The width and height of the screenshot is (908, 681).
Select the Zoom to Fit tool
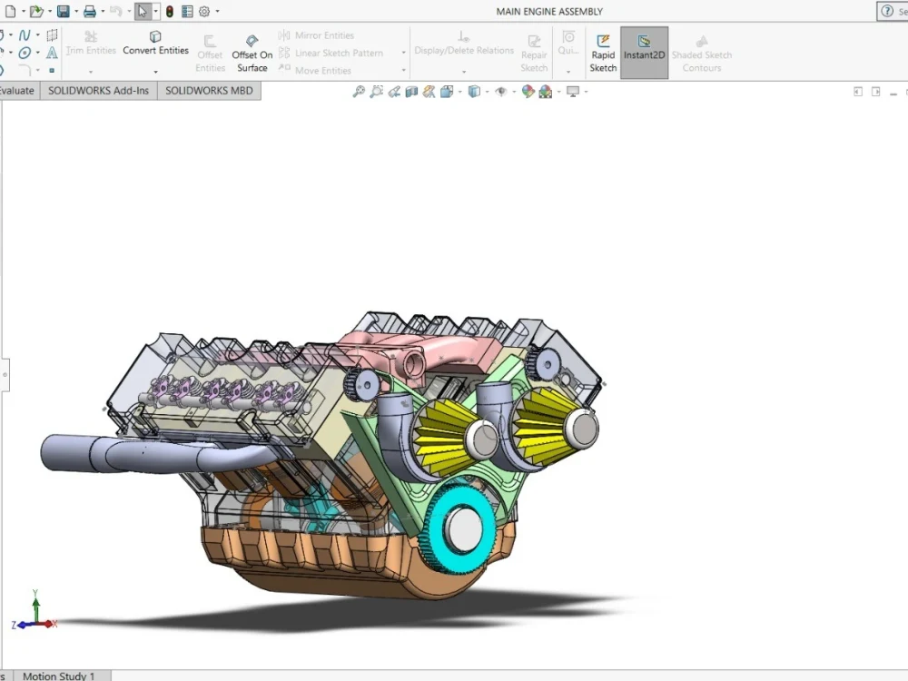pyautogui.click(x=359, y=91)
